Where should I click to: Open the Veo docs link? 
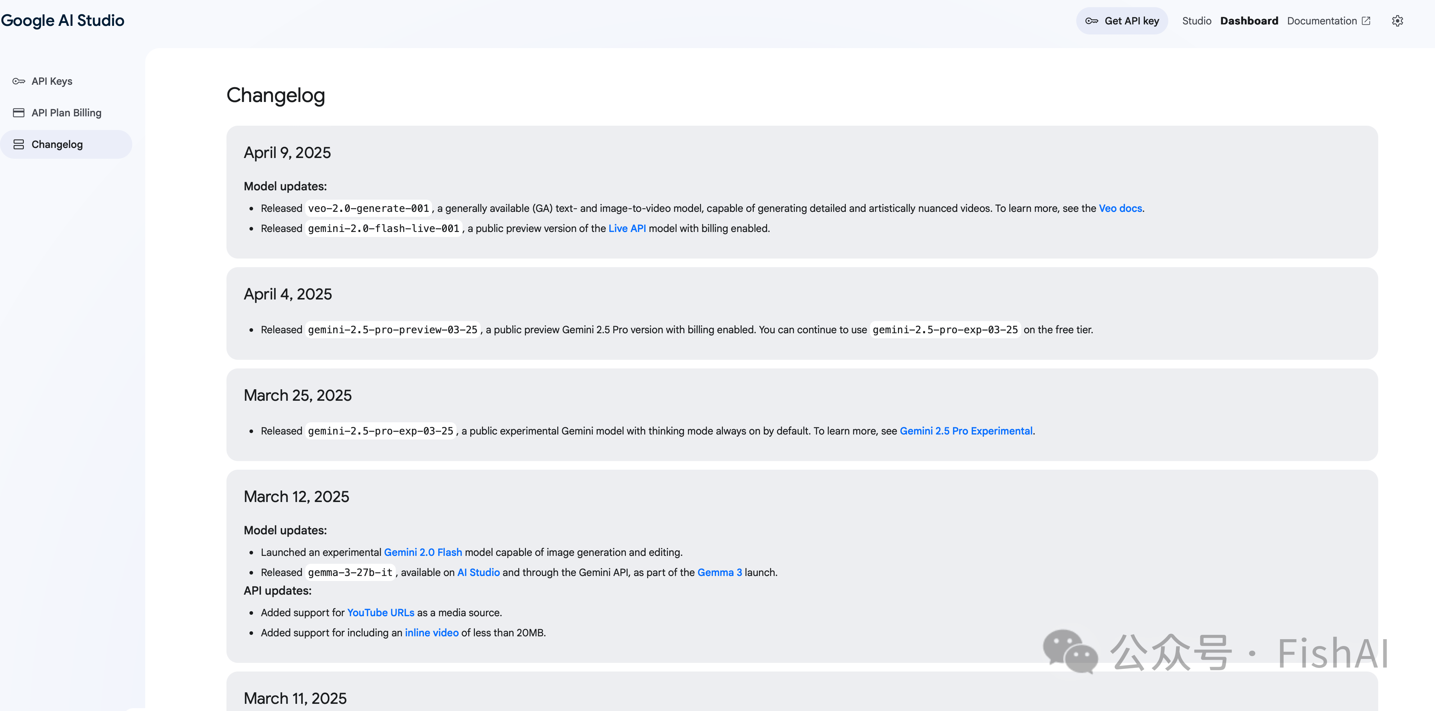pos(1120,208)
